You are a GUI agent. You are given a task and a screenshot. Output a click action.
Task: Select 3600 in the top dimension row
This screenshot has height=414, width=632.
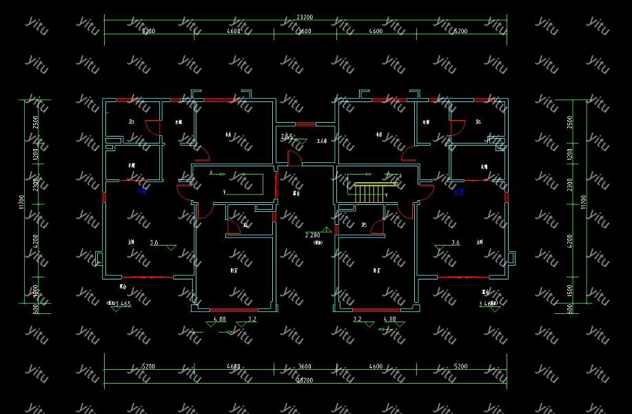305,30
